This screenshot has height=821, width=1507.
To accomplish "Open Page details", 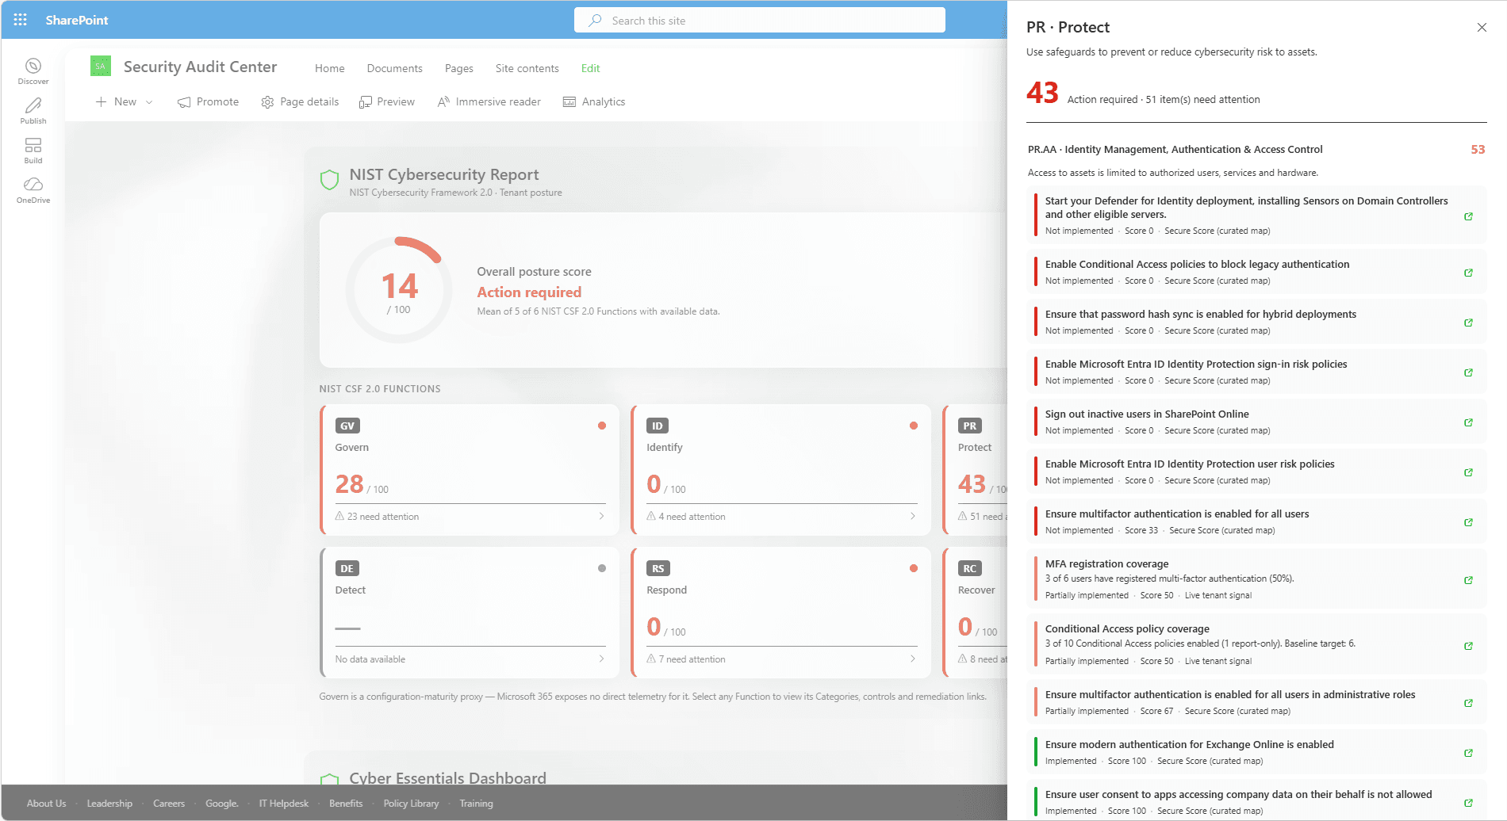I will pyautogui.click(x=300, y=101).
